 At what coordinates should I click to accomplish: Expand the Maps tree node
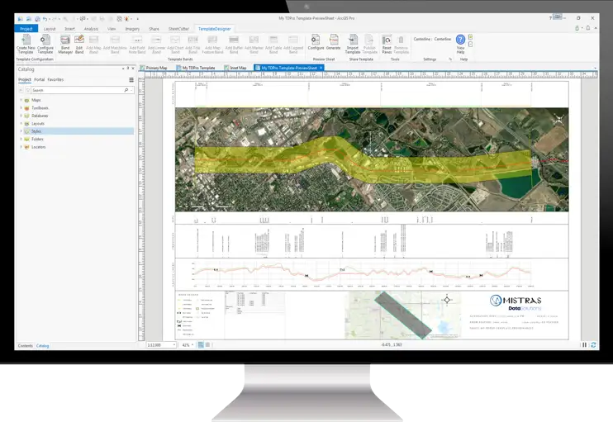[x=21, y=100]
